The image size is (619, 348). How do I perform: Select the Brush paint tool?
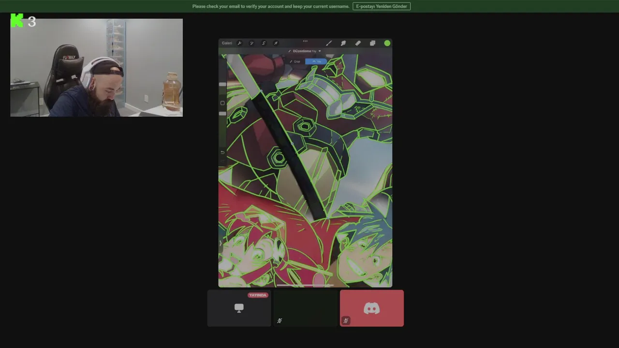[x=329, y=43]
